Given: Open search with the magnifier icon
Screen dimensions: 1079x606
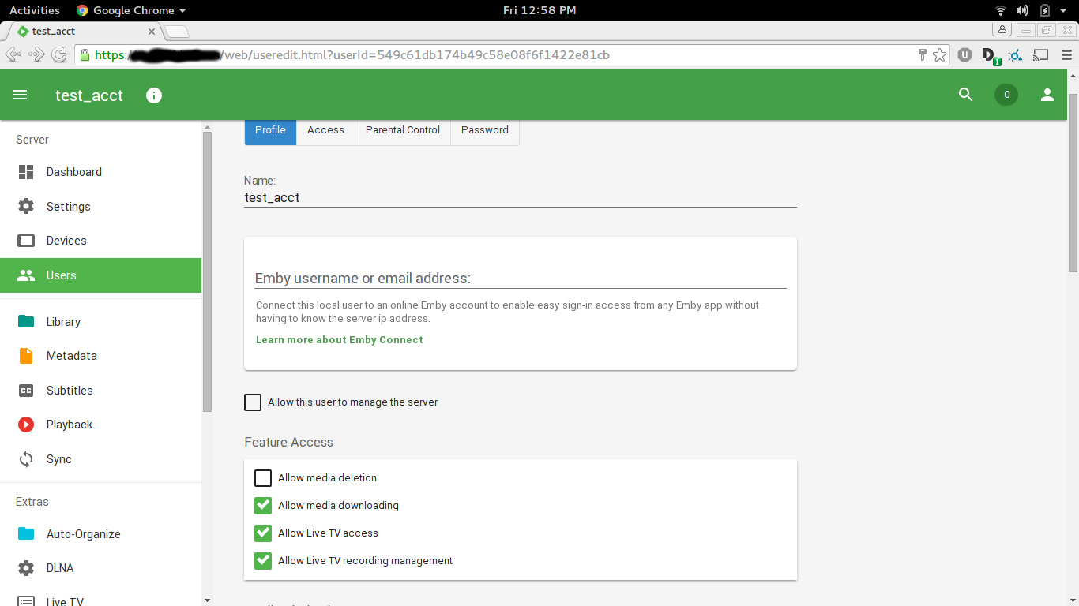Looking at the screenshot, I should [965, 95].
